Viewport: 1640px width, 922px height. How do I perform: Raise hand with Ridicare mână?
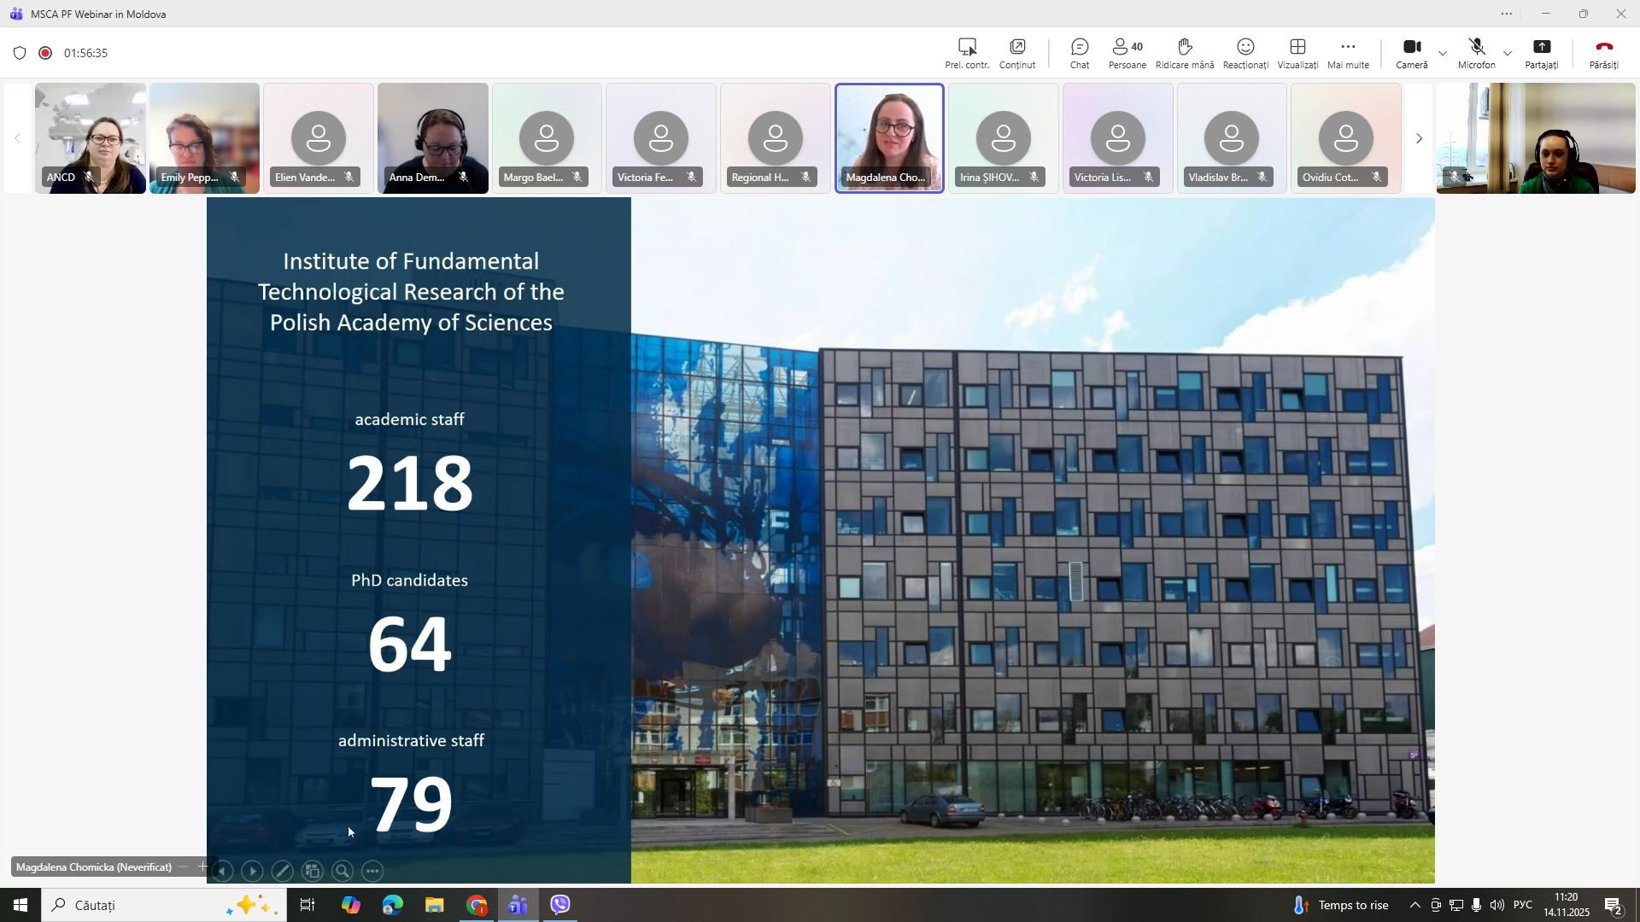(1184, 54)
